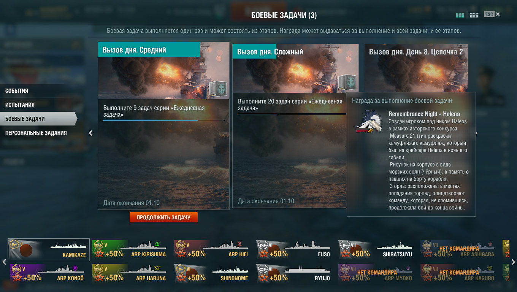Move ship carousel left with arrow
517x292 pixels.
4,262
